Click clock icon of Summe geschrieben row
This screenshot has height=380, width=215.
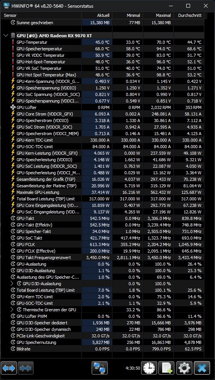click(x=13, y=23)
